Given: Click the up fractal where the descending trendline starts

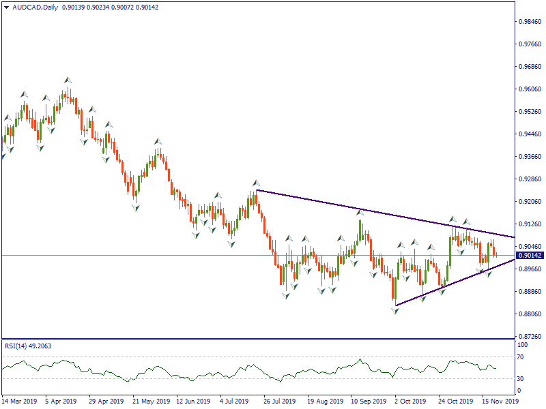Looking at the screenshot, I should pyautogui.click(x=257, y=183).
